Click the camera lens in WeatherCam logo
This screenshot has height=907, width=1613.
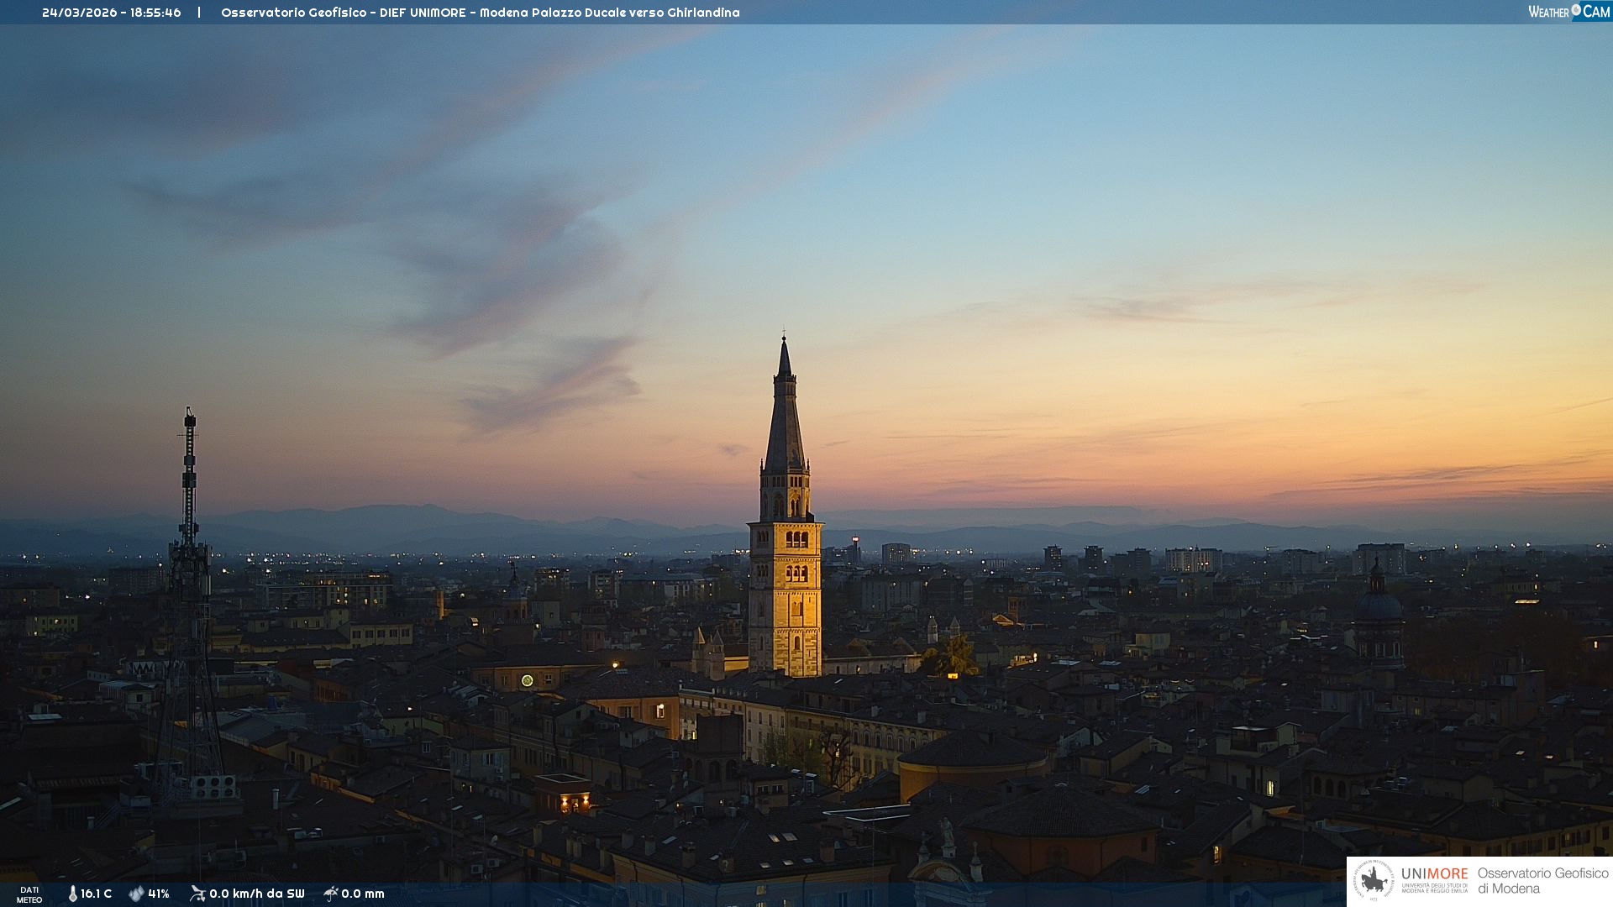pyautogui.click(x=1576, y=9)
